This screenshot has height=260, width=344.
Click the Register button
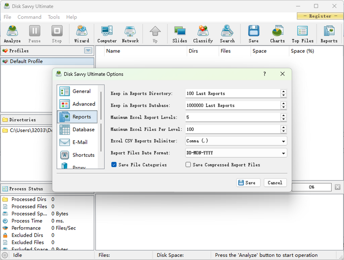[320, 16]
